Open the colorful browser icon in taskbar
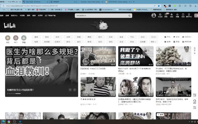The width and height of the screenshot is (198, 124). pyautogui.click(x=9, y=121)
